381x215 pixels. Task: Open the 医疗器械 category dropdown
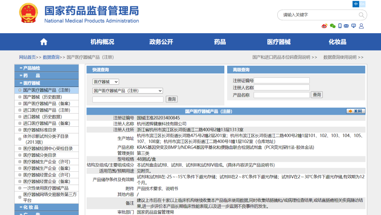click(105, 82)
